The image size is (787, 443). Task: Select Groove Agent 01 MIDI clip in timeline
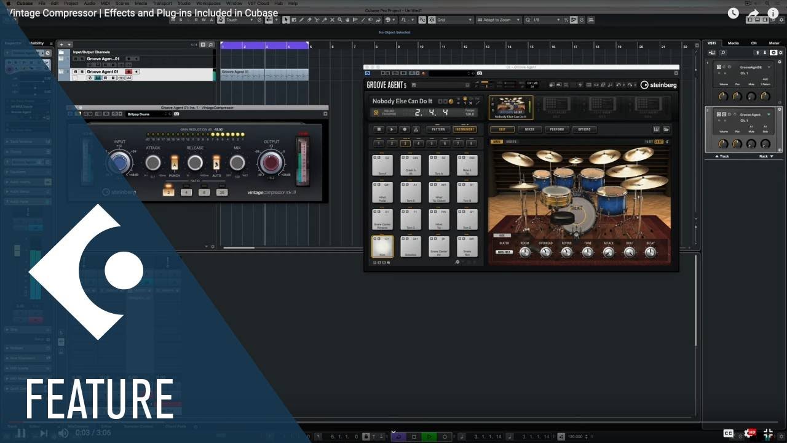[x=264, y=74]
